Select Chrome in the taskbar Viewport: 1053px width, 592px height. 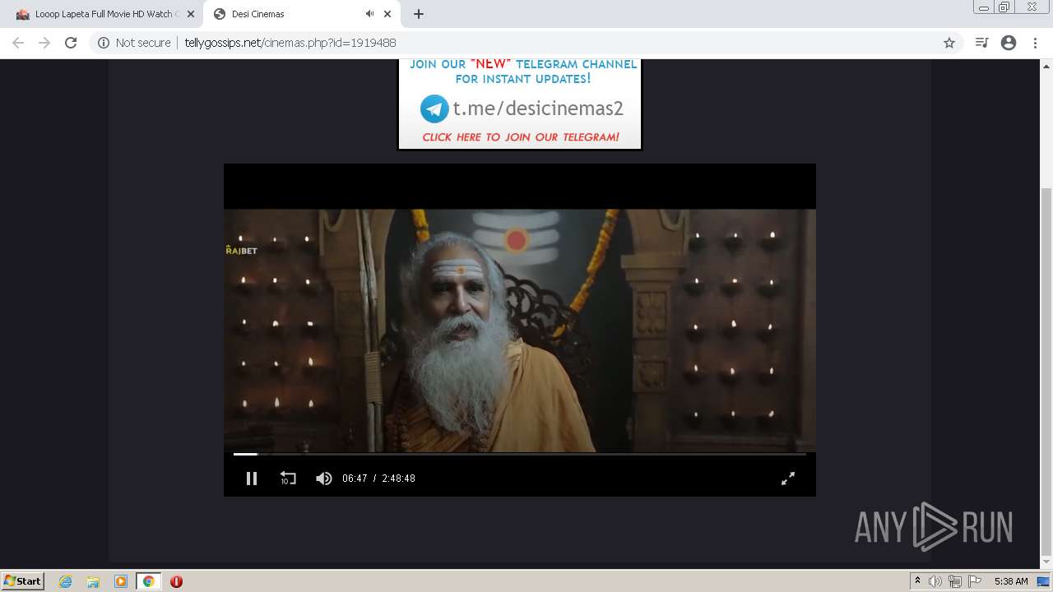(x=148, y=581)
